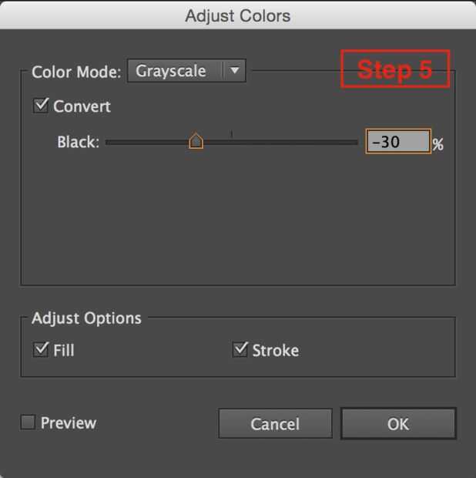The width and height of the screenshot is (476, 478).
Task: Click the Stroke label text
Action: tap(276, 351)
